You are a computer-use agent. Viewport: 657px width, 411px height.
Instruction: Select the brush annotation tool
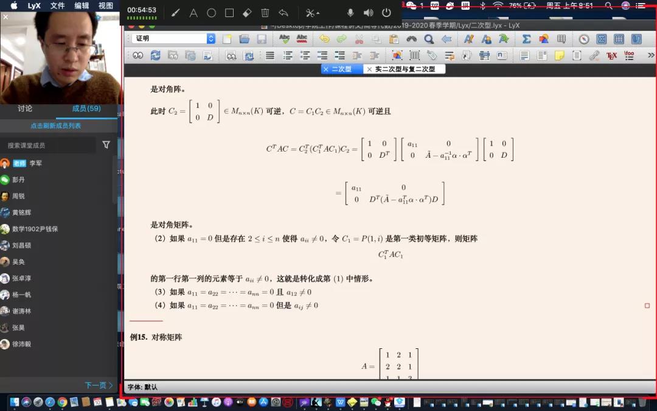coord(176,13)
